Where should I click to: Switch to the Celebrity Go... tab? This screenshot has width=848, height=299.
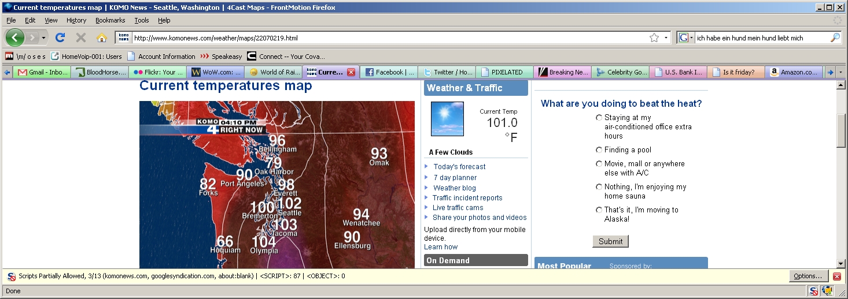click(x=621, y=72)
